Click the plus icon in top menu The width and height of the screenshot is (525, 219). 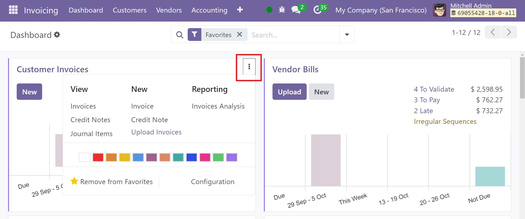pyautogui.click(x=240, y=10)
